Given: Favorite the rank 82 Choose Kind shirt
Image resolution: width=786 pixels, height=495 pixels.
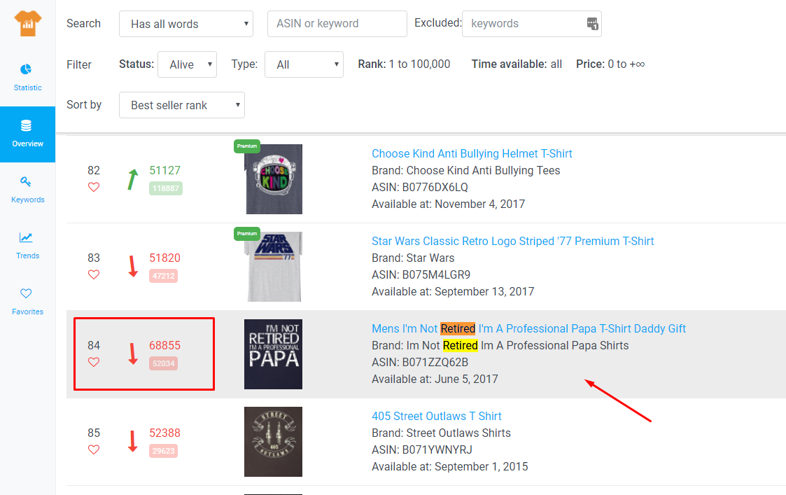Looking at the screenshot, I should pos(94,187).
